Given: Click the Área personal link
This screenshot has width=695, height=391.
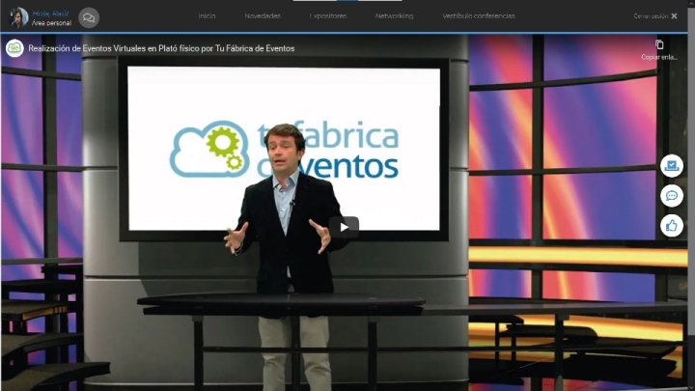Looking at the screenshot, I should 51,23.
